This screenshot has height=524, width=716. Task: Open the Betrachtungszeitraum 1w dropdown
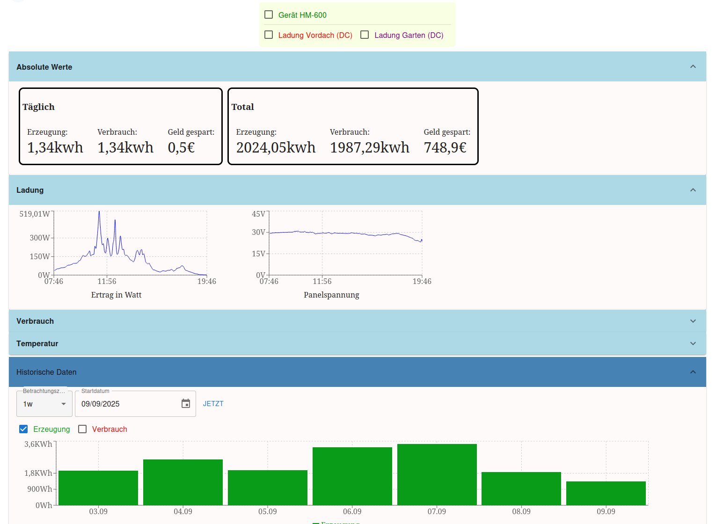point(44,404)
